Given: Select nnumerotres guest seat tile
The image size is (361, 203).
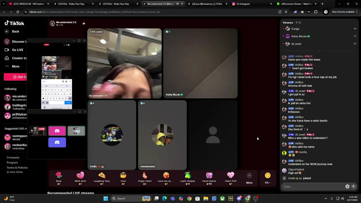Looking at the screenshot, I should tap(162, 135).
